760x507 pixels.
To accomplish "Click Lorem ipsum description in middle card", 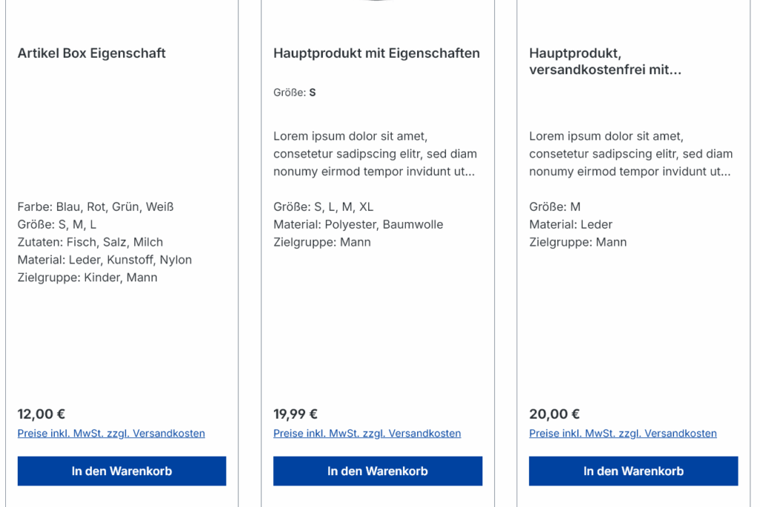I will click(x=375, y=154).
